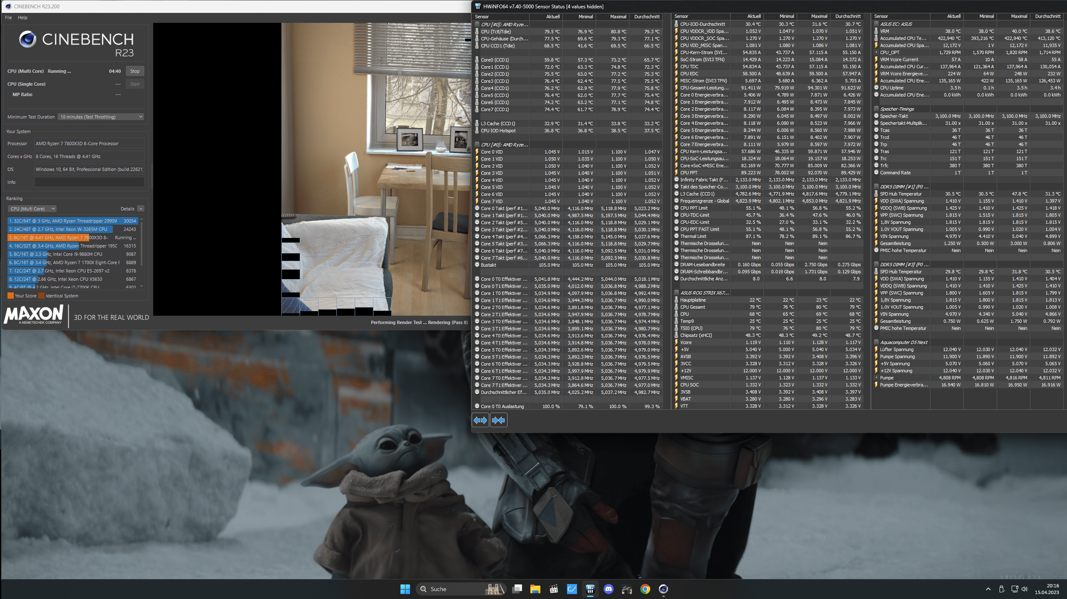Click the HWiNFO expand columns arrows button
The height and width of the screenshot is (599, 1067).
[x=480, y=420]
